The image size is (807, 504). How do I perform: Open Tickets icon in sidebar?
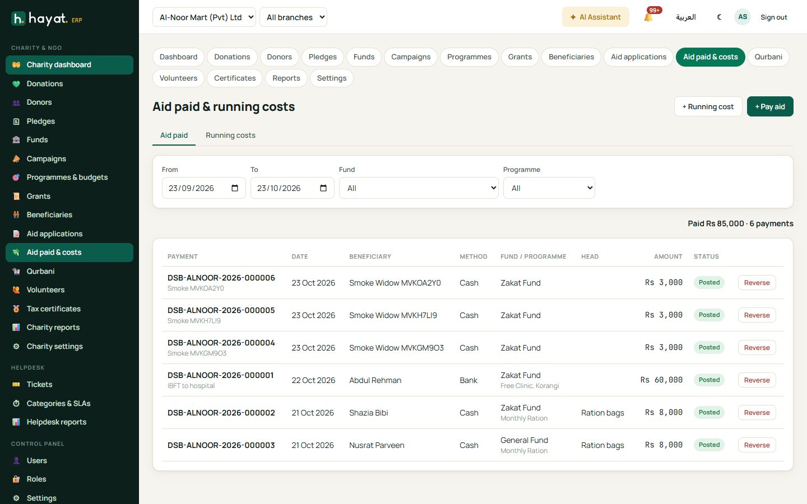tap(16, 385)
